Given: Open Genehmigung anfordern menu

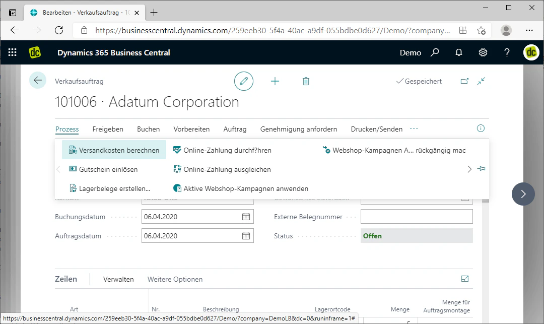Looking at the screenshot, I should [x=299, y=129].
